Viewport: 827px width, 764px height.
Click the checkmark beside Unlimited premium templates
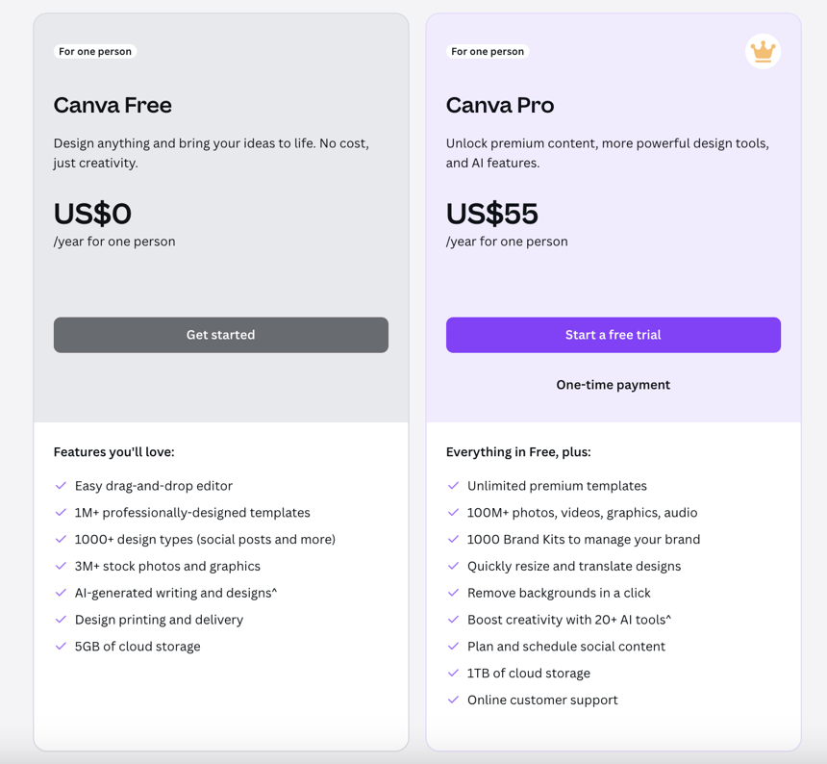click(453, 486)
